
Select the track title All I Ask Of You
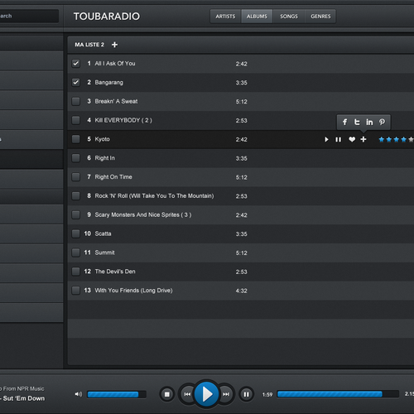[115, 64]
